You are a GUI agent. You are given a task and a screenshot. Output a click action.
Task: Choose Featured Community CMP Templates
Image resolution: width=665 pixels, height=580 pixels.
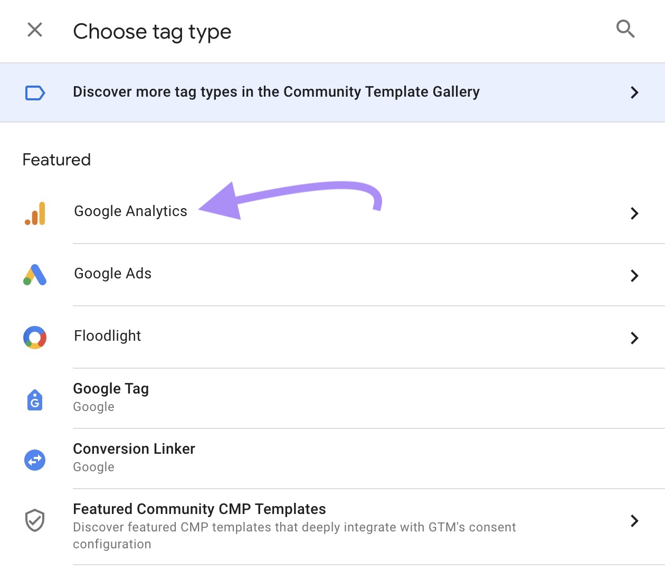point(199,509)
